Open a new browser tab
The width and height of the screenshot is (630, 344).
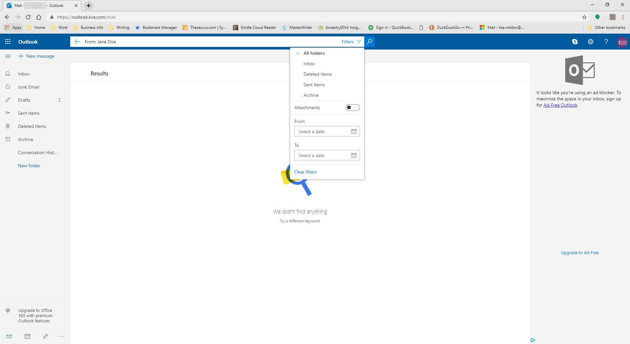pyautogui.click(x=88, y=6)
